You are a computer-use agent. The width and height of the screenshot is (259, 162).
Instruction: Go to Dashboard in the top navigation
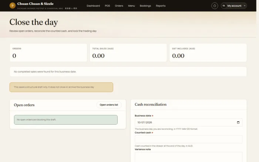point(93,6)
